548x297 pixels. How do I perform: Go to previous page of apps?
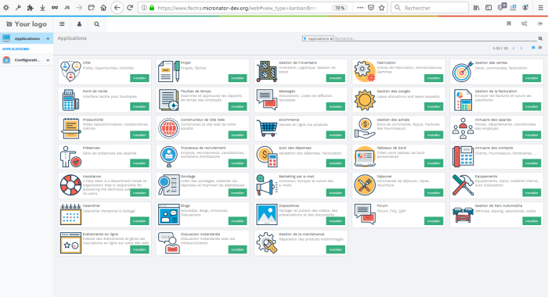[x=514, y=48]
